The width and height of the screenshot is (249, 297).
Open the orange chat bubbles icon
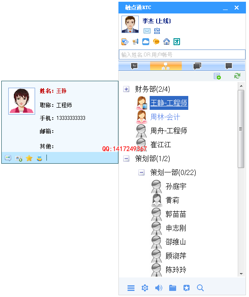click(156, 42)
